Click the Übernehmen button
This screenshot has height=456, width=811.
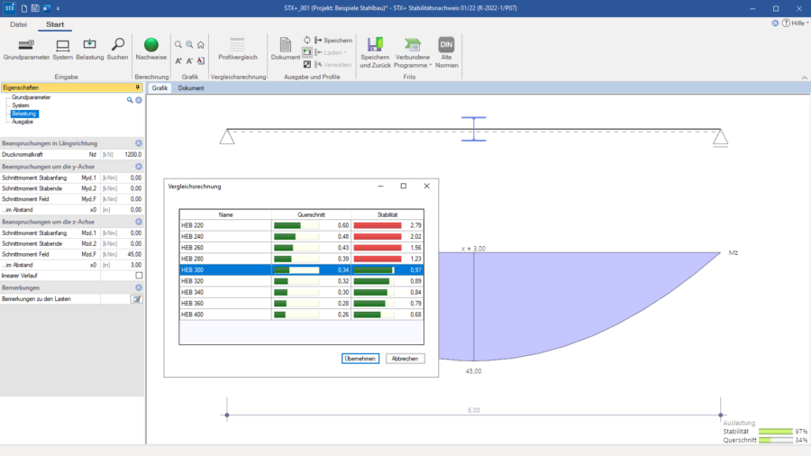pos(360,358)
